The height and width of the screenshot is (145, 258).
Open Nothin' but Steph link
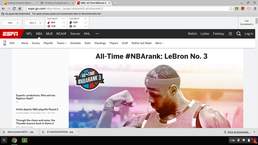(x=141, y=43)
